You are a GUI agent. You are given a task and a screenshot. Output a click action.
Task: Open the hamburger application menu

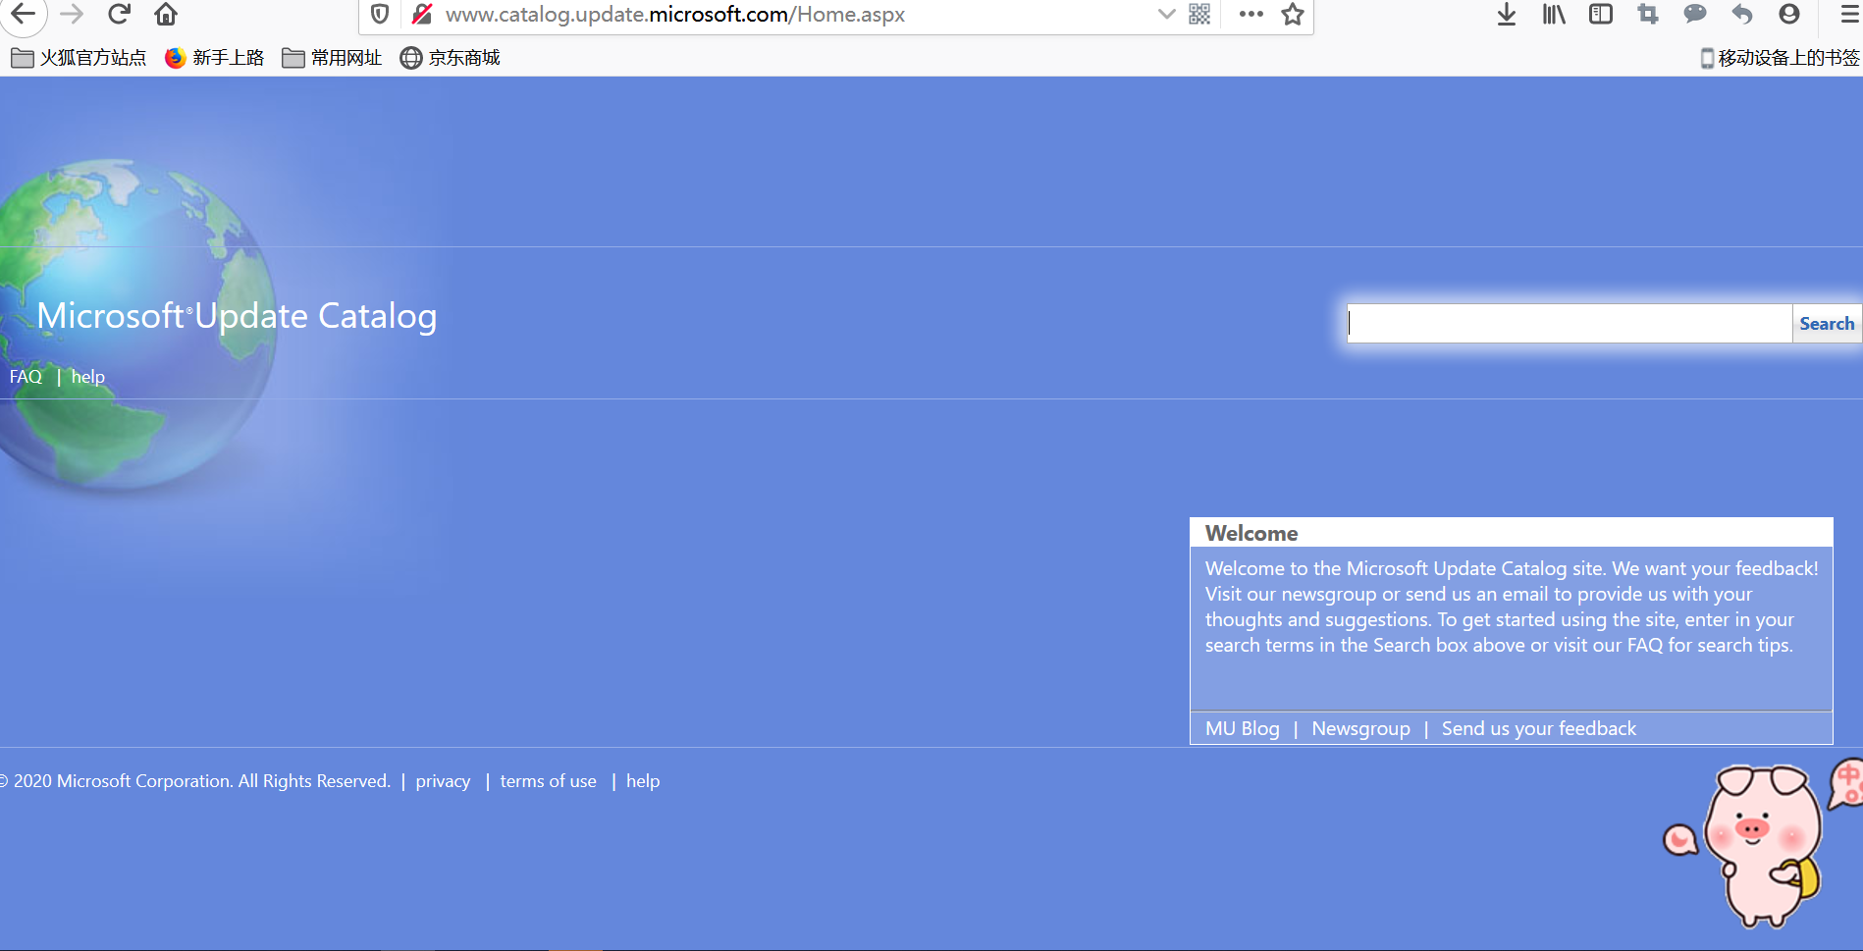1849,14
